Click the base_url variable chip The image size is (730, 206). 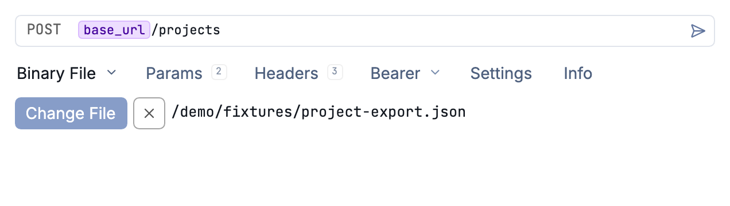[114, 30]
